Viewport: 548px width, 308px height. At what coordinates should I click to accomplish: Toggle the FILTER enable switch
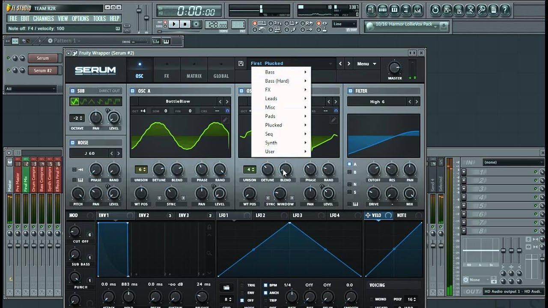coord(350,91)
